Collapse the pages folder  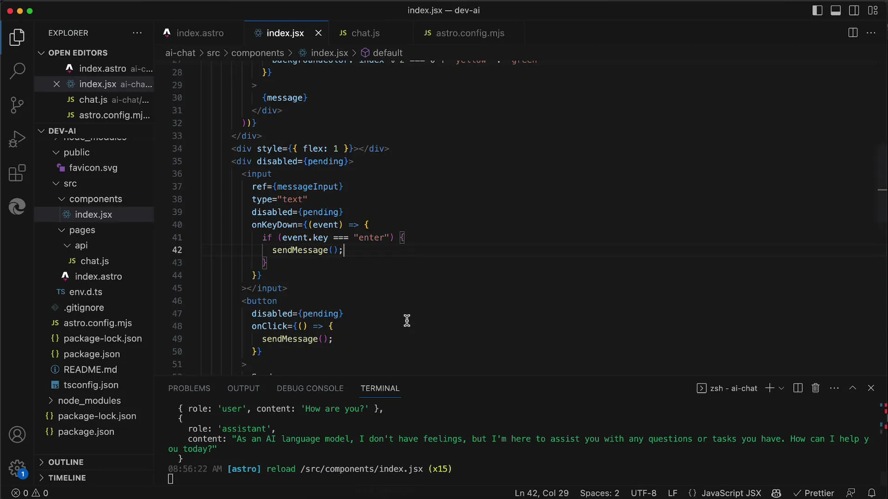coord(94,230)
